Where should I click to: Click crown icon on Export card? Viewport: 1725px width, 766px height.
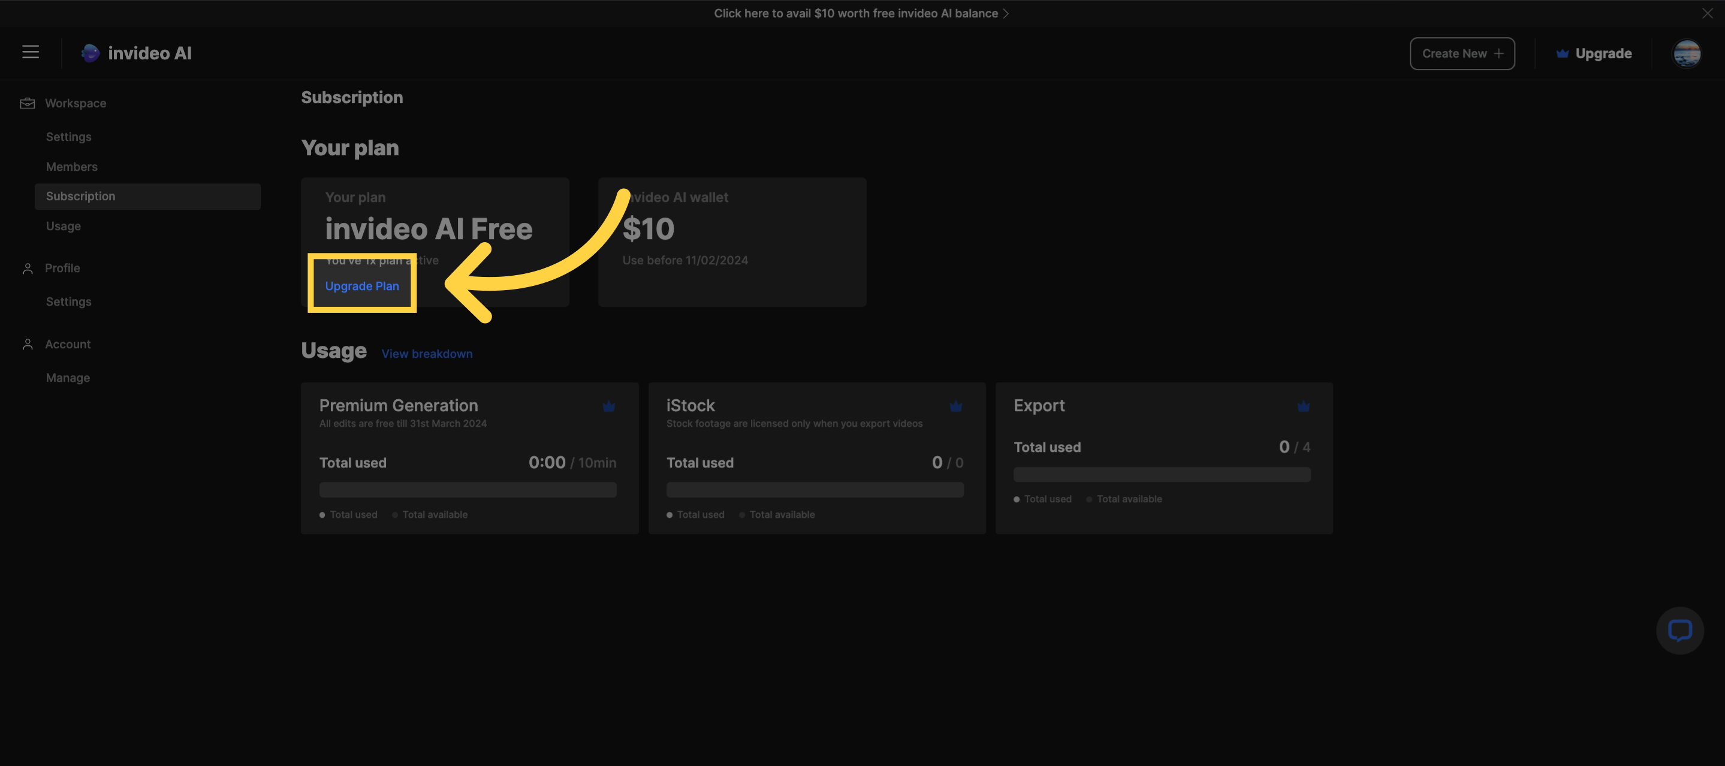pyautogui.click(x=1303, y=406)
